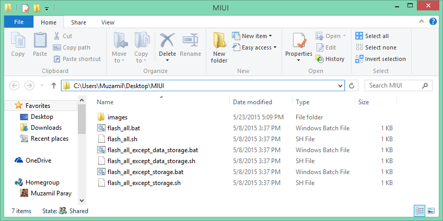443x221 pixels.
Task: Refresh the folder view
Action: [352, 85]
